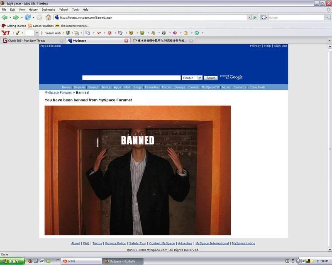This screenshot has width=332, height=265.
Task: Open the Latest Headlines bookmark
Action: coord(41,26)
